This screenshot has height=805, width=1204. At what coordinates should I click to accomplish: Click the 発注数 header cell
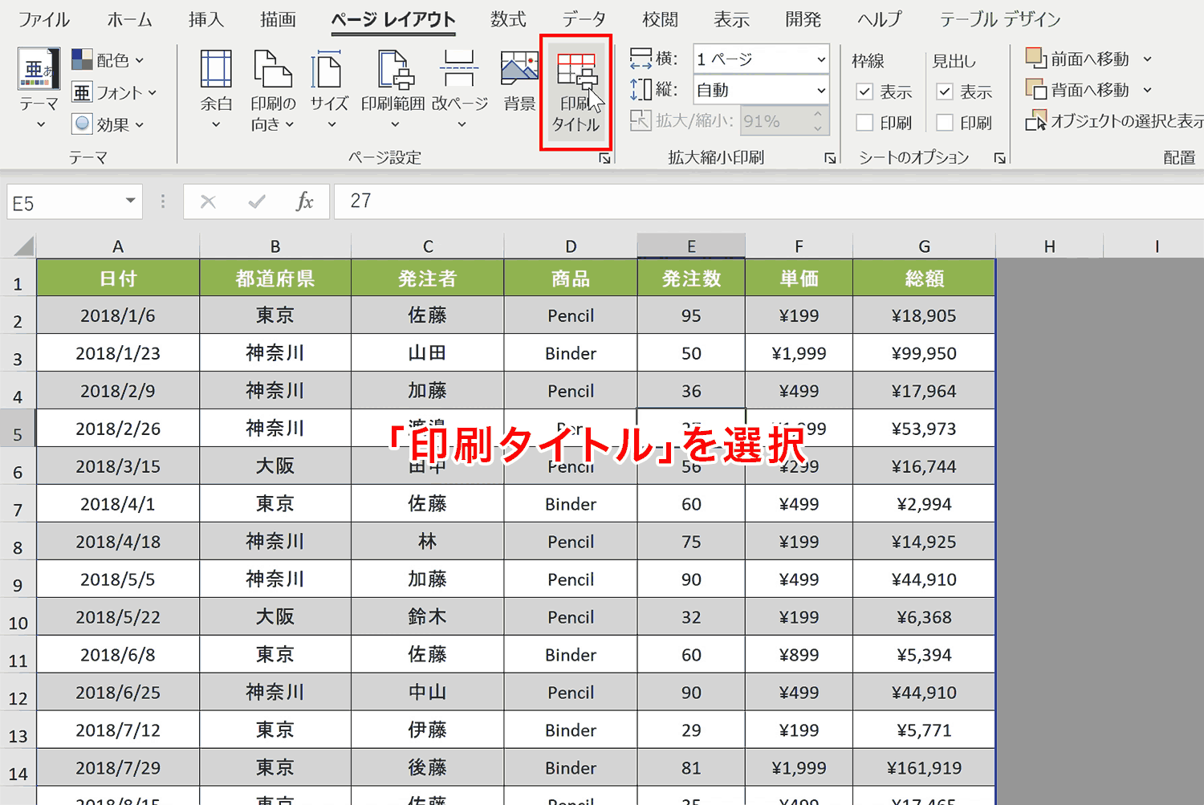691,278
